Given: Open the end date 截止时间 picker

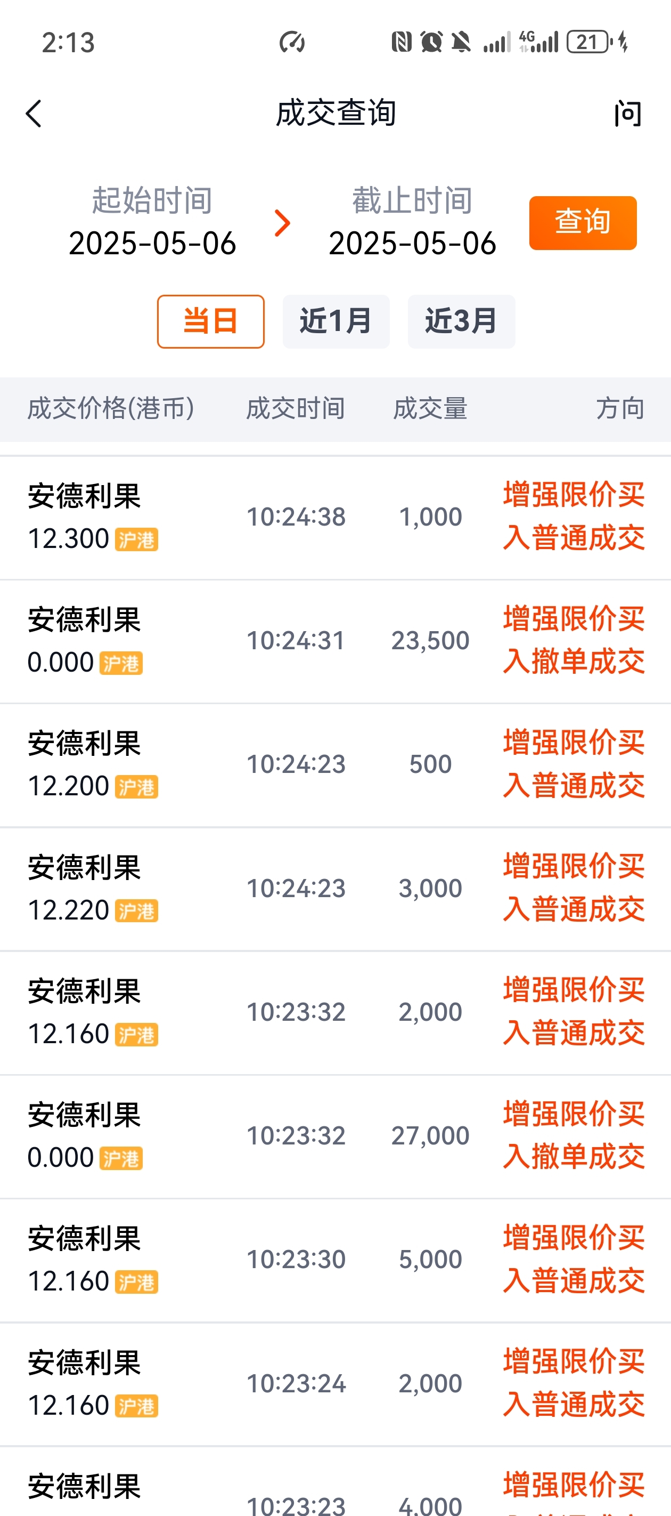Looking at the screenshot, I should click(x=412, y=222).
